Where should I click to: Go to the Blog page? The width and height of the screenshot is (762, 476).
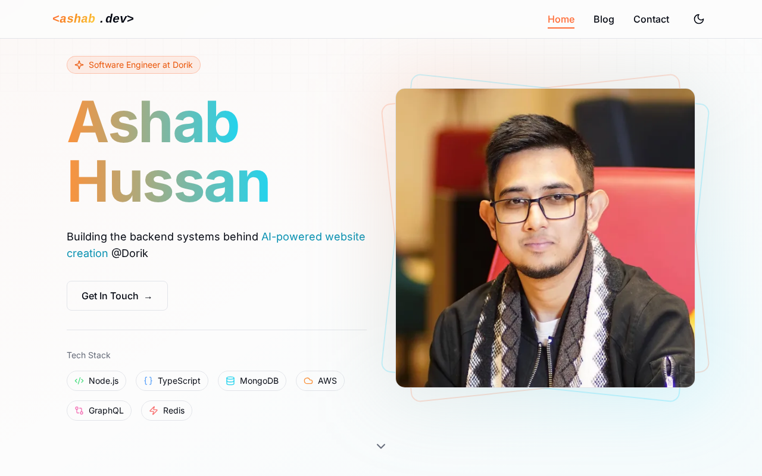(x=604, y=19)
